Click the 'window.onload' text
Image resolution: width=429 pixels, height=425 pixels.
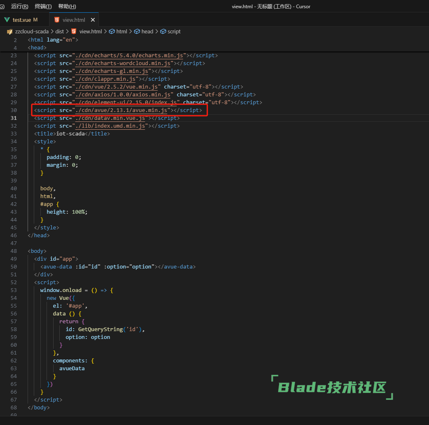click(x=61, y=290)
